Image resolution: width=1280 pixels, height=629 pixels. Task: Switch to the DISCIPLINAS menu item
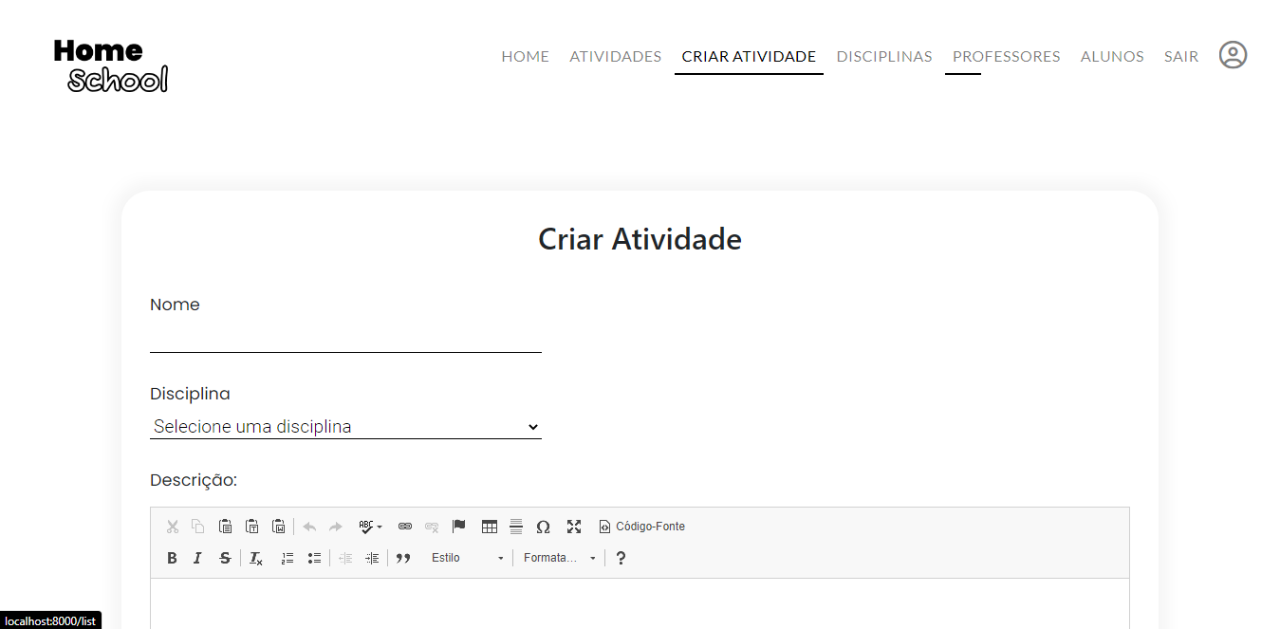pos(883,56)
